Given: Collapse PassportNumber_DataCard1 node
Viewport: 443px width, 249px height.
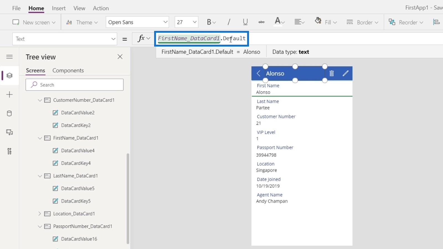Looking at the screenshot, I should point(40,226).
